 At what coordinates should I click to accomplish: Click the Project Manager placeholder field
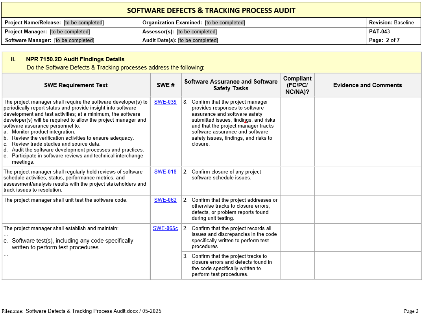[x=70, y=32]
